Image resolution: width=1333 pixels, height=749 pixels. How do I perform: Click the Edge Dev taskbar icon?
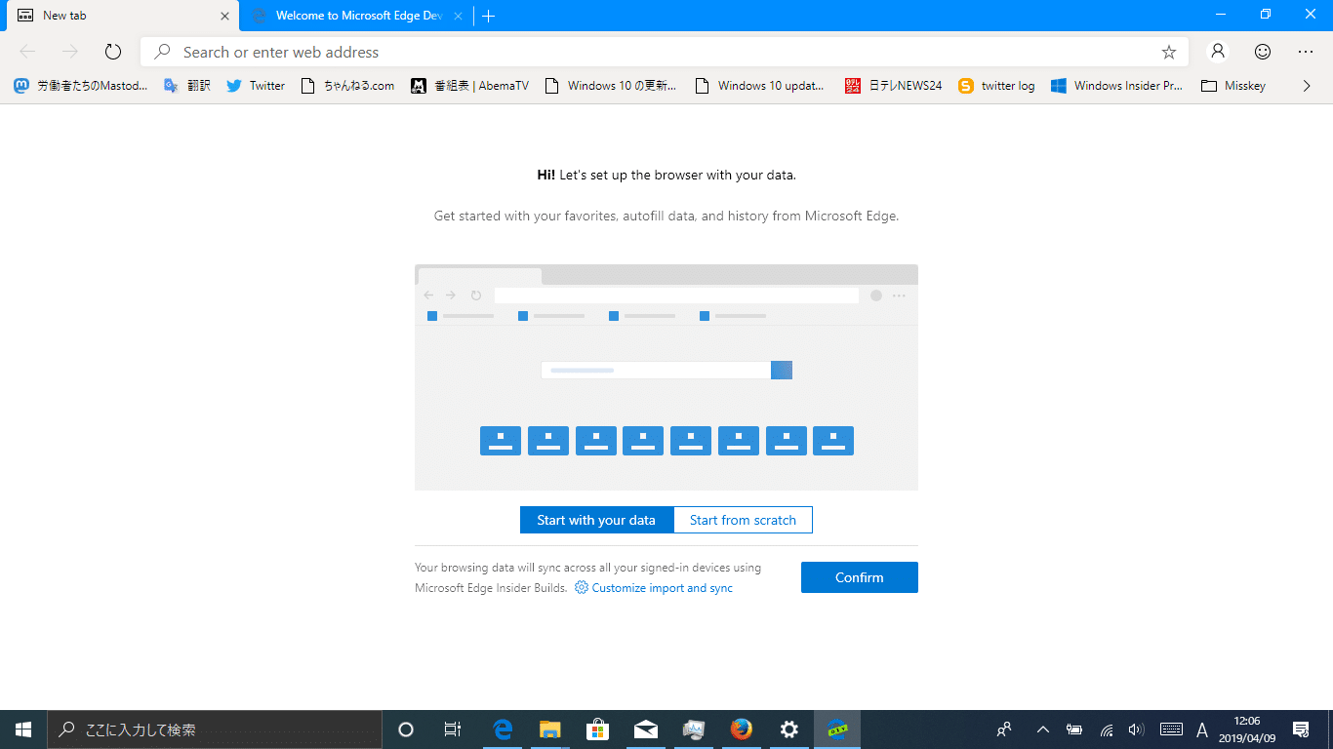tap(837, 729)
